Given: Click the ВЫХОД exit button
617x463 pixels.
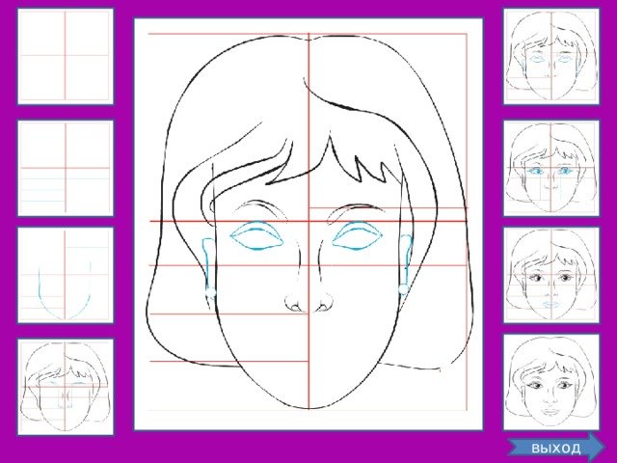Looking at the screenshot, I should tap(561, 448).
